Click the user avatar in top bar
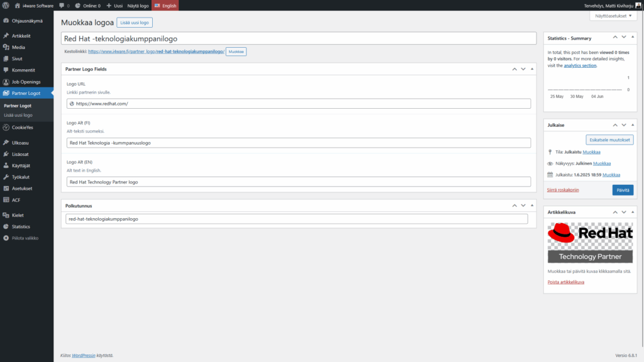The image size is (644, 362). 638,6
